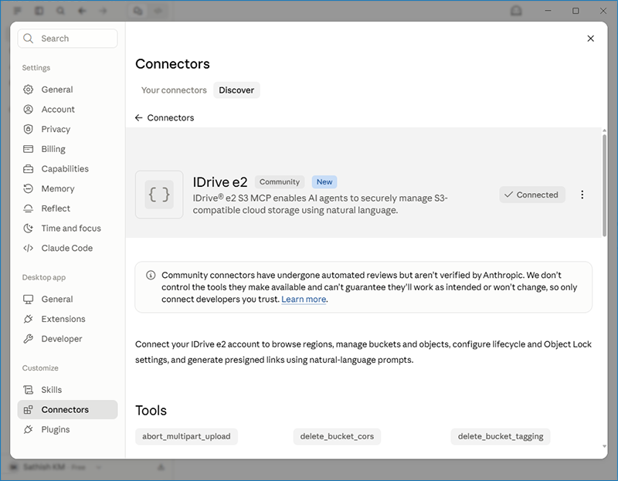Open IDrive e2 three-dot options menu
Image resolution: width=618 pixels, height=481 pixels.
tap(582, 195)
